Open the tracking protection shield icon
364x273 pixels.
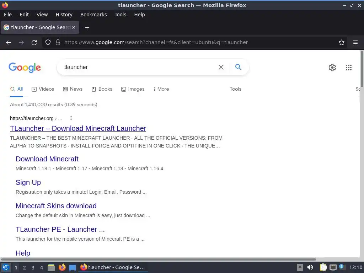pyautogui.click(x=48, y=42)
